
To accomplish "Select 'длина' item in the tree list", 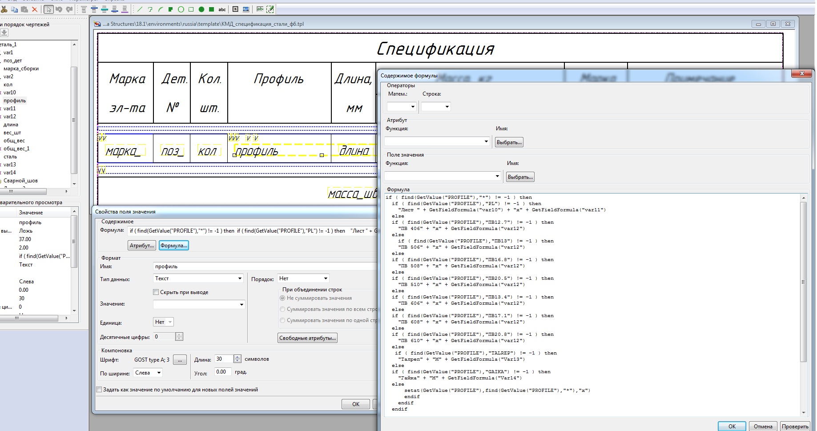I will [x=11, y=125].
